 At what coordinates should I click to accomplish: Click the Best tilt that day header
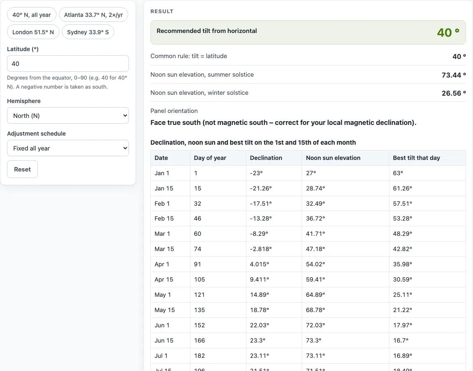427,158
